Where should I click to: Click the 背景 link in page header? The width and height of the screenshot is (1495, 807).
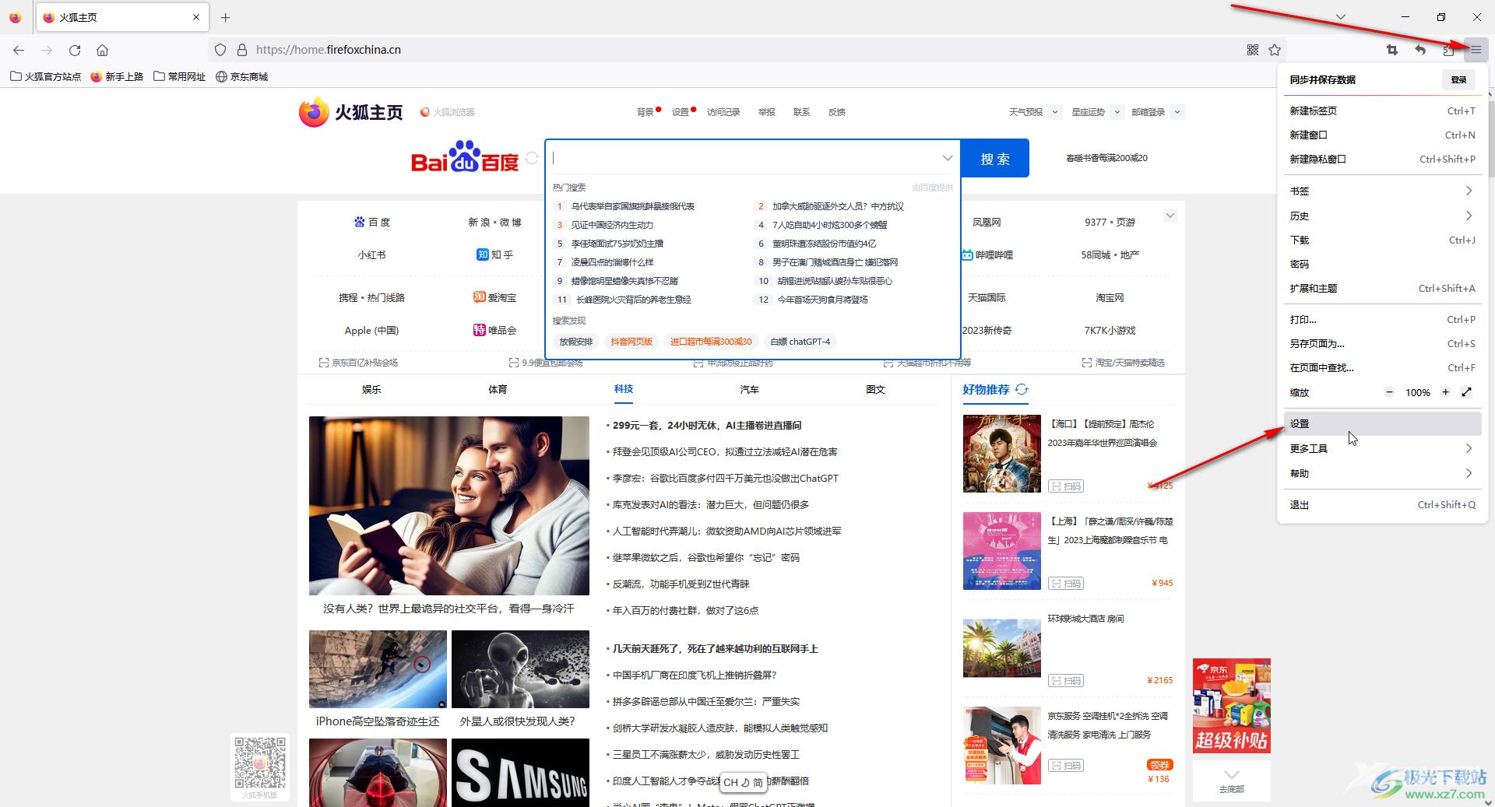tap(645, 112)
